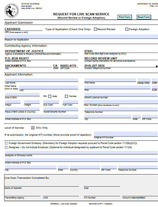Enable the Foreign Government Embassy checkbox
This screenshot has height=207, width=158.
pos(6,143)
